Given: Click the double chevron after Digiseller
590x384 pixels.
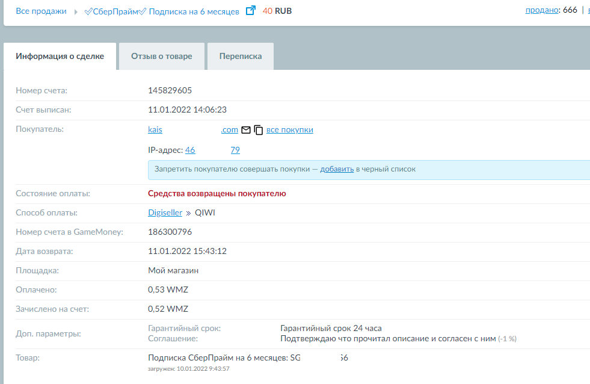Looking at the screenshot, I should (x=188, y=213).
